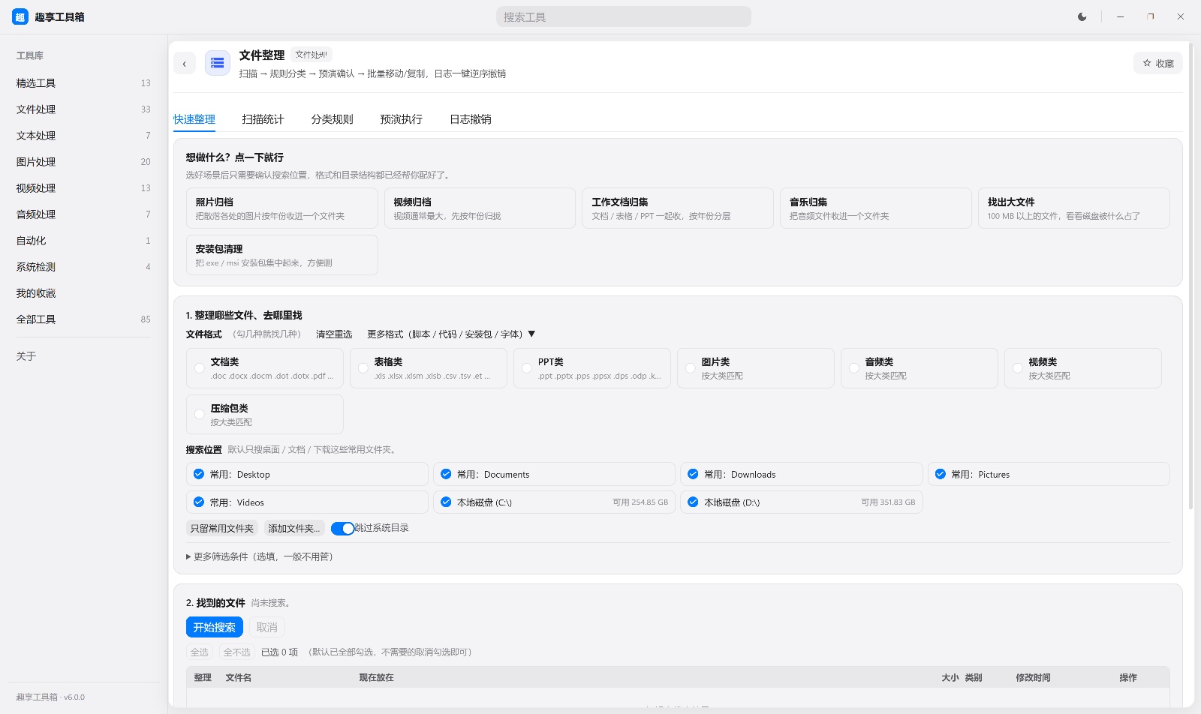Open 系统检测 category in sidebar

(x=83, y=267)
